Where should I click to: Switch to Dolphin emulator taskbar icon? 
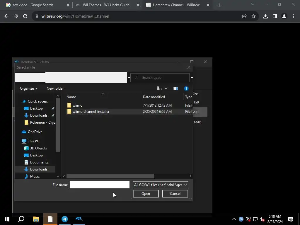pyautogui.click(x=79, y=219)
